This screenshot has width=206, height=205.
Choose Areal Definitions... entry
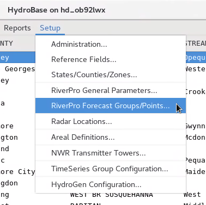pos(111,137)
